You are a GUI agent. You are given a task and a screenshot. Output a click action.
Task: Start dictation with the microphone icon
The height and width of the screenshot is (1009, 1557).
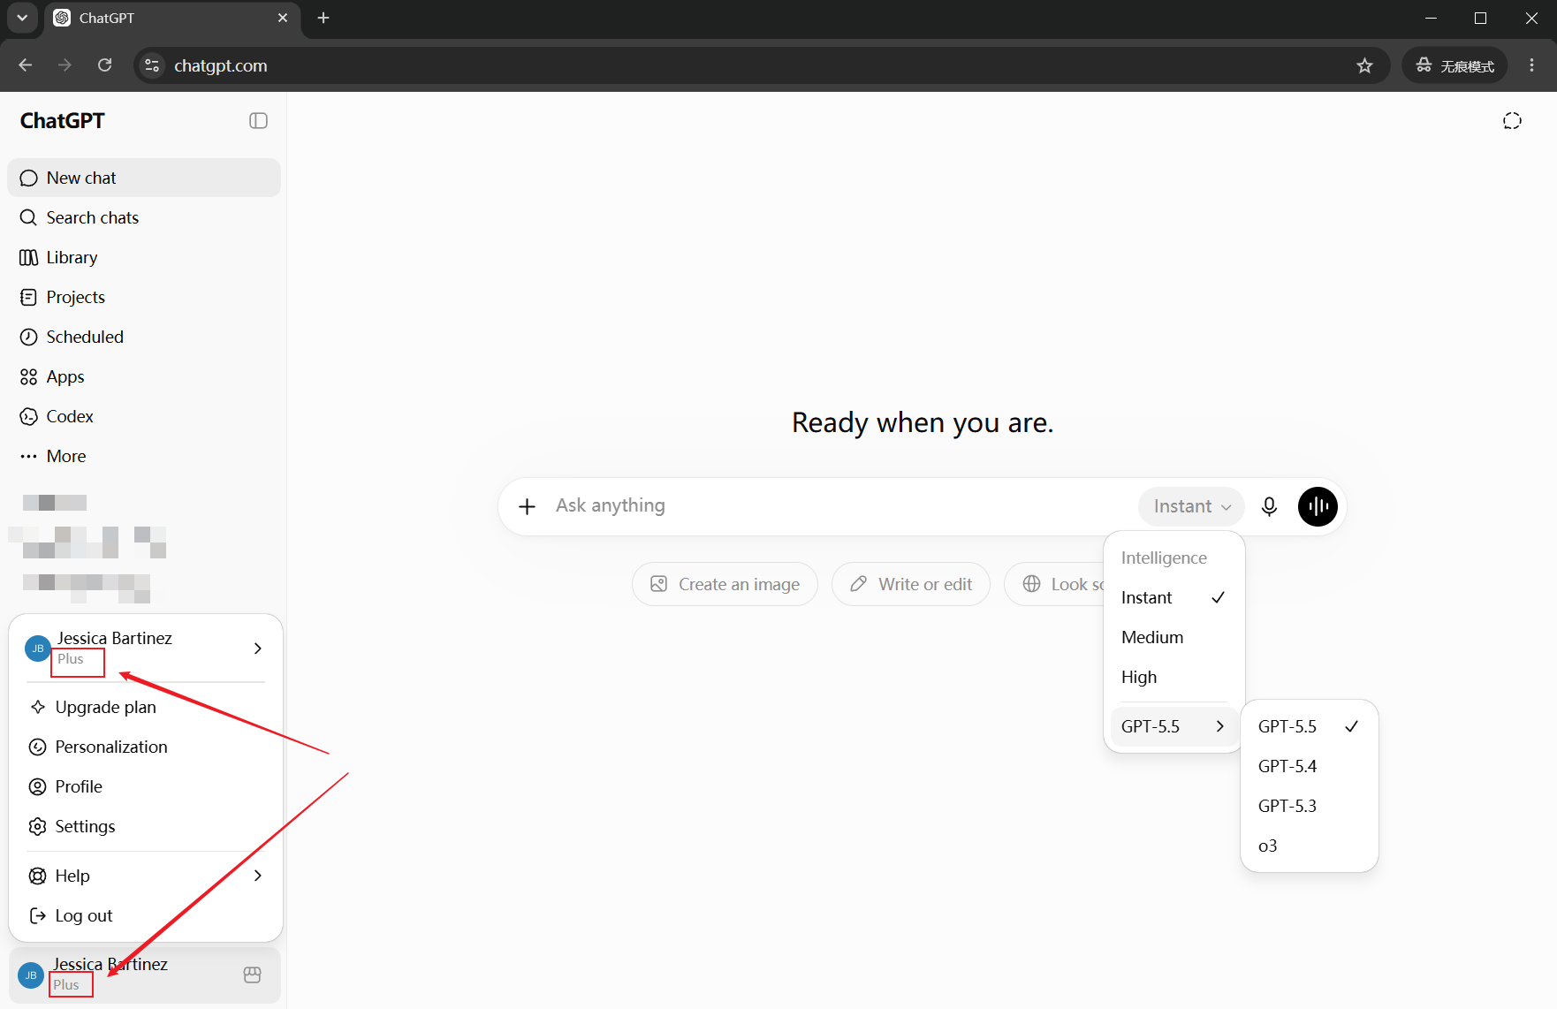pyautogui.click(x=1269, y=506)
